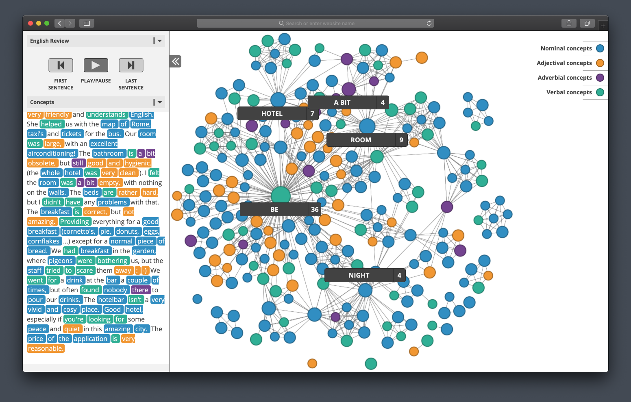Viewport: 631px width, 402px height.
Task: Collapse the side panel with double-chevron icon
Action: (175, 61)
